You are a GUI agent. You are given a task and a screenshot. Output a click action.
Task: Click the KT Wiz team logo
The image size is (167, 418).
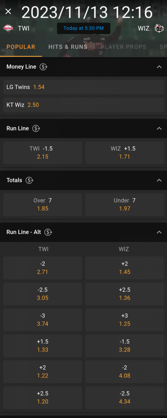[159, 28]
